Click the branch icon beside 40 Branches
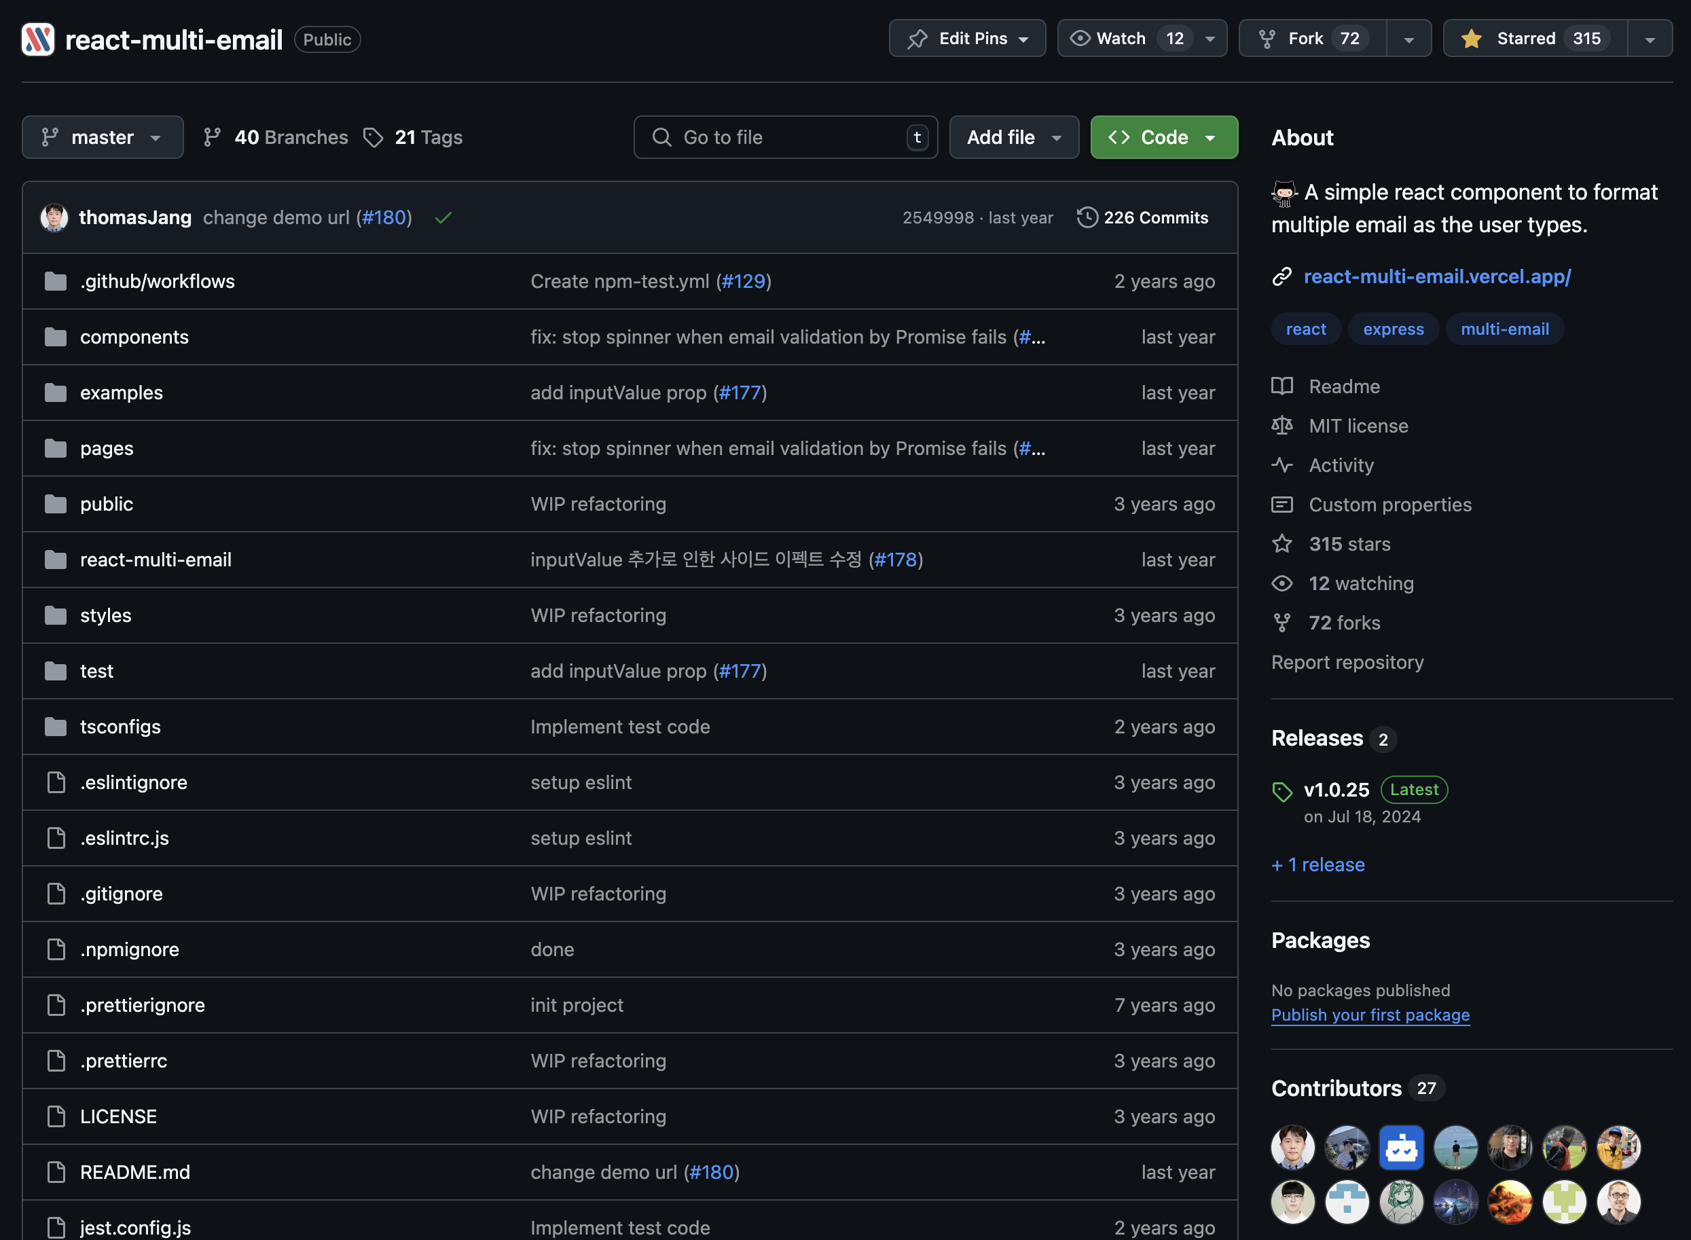 coord(213,137)
